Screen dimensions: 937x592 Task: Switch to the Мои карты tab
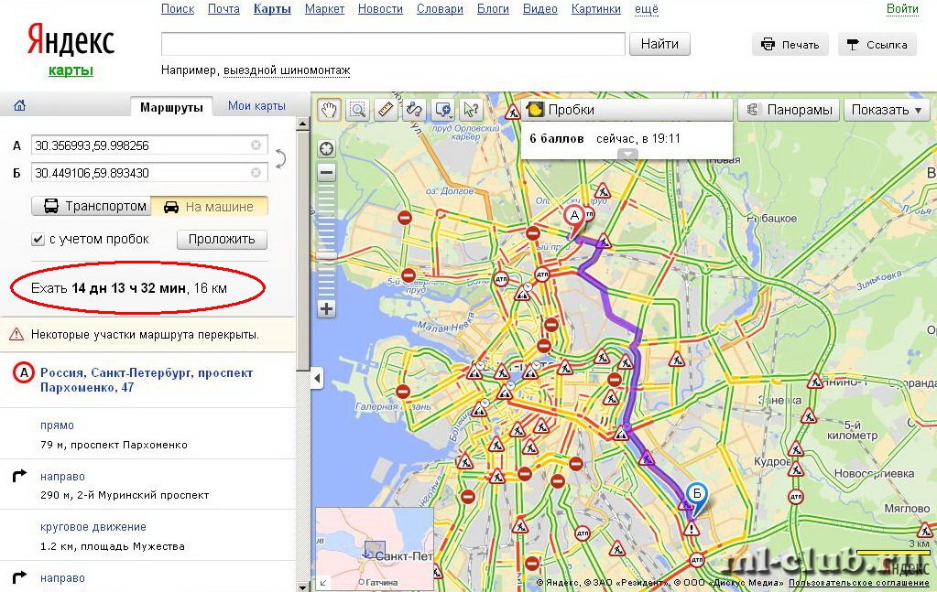click(x=256, y=105)
